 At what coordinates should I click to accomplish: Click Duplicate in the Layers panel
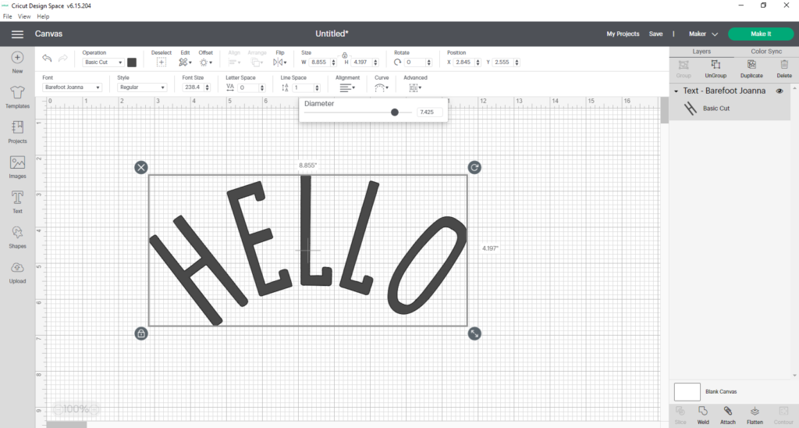pos(751,69)
